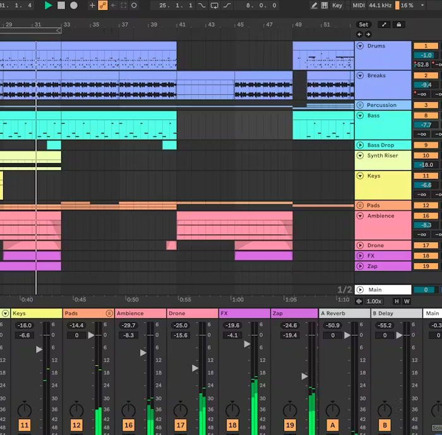Start playback with the green Play button
The image size is (442, 435).
(x=48, y=5)
